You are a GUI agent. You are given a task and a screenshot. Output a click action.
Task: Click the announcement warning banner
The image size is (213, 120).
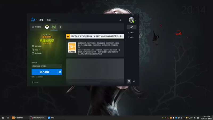point(95,36)
